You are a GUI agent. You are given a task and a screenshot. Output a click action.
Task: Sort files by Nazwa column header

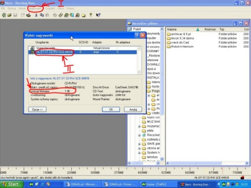coord(183,29)
